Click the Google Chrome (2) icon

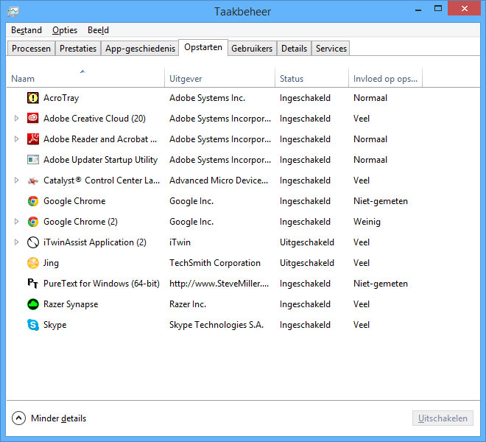[33, 222]
